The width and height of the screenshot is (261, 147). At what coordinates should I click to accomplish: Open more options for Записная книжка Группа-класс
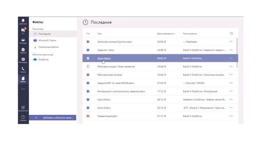click(x=231, y=42)
